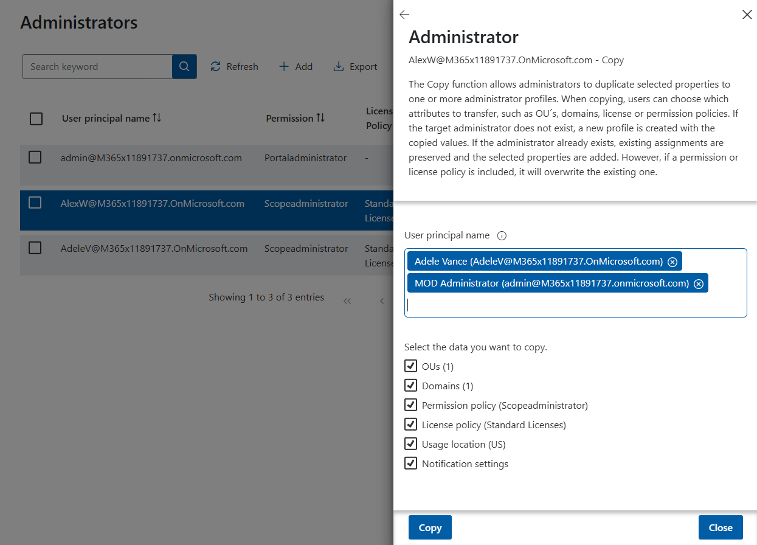Disable License policy (Standard Licenses) checkbox

pyautogui.click(x=411, y=425)
